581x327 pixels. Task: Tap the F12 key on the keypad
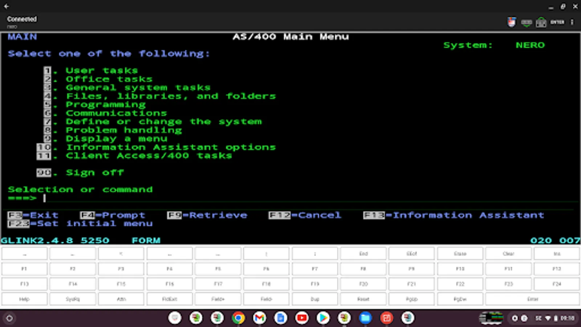(x=557, y=269)
